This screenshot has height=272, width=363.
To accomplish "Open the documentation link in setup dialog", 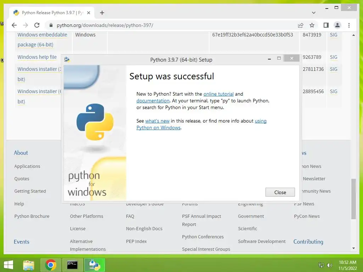I will pyautogui.click(x=153, y=101).
